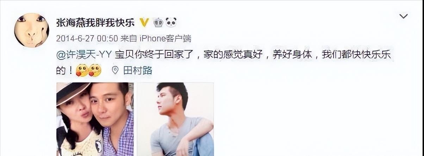Click the location pin icon before 田村路
Image resolution: width=424 pixels, height=156 pixels.
115,70
